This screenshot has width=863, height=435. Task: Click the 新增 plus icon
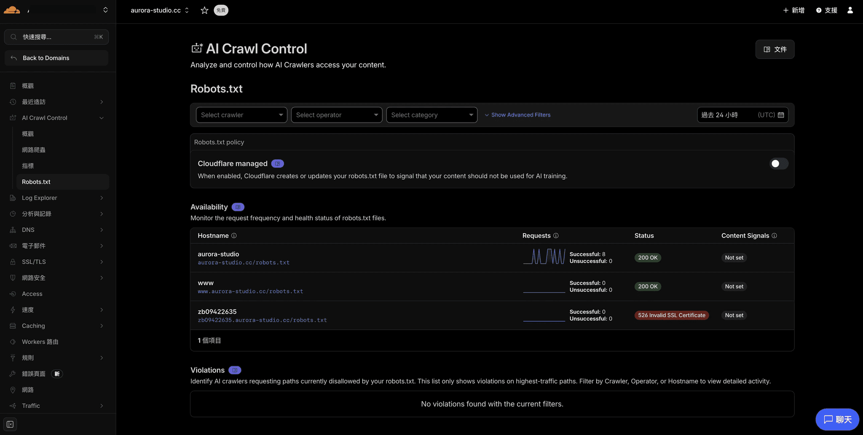point(786,10)
